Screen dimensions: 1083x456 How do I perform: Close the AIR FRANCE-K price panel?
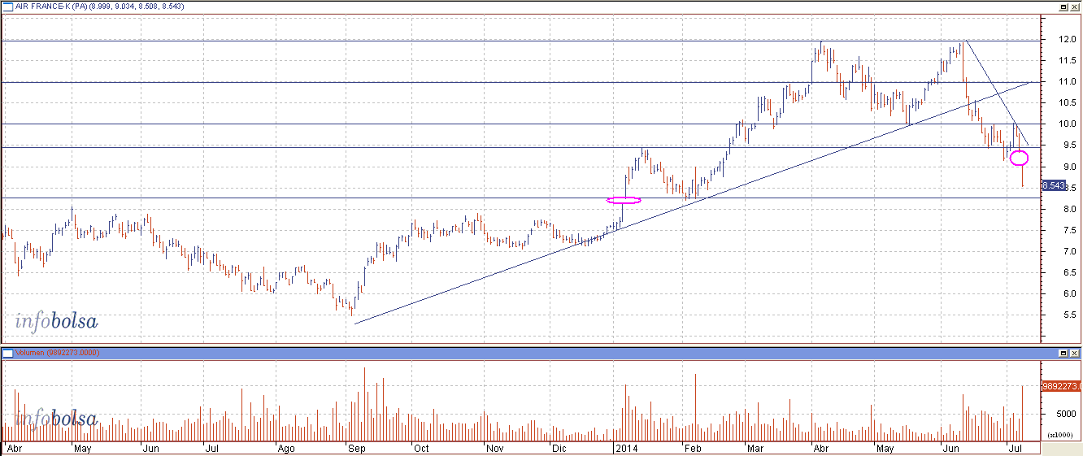pos(1074,6)
